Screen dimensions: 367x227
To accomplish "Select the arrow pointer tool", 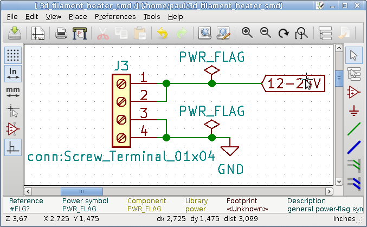I will point(353,55).
